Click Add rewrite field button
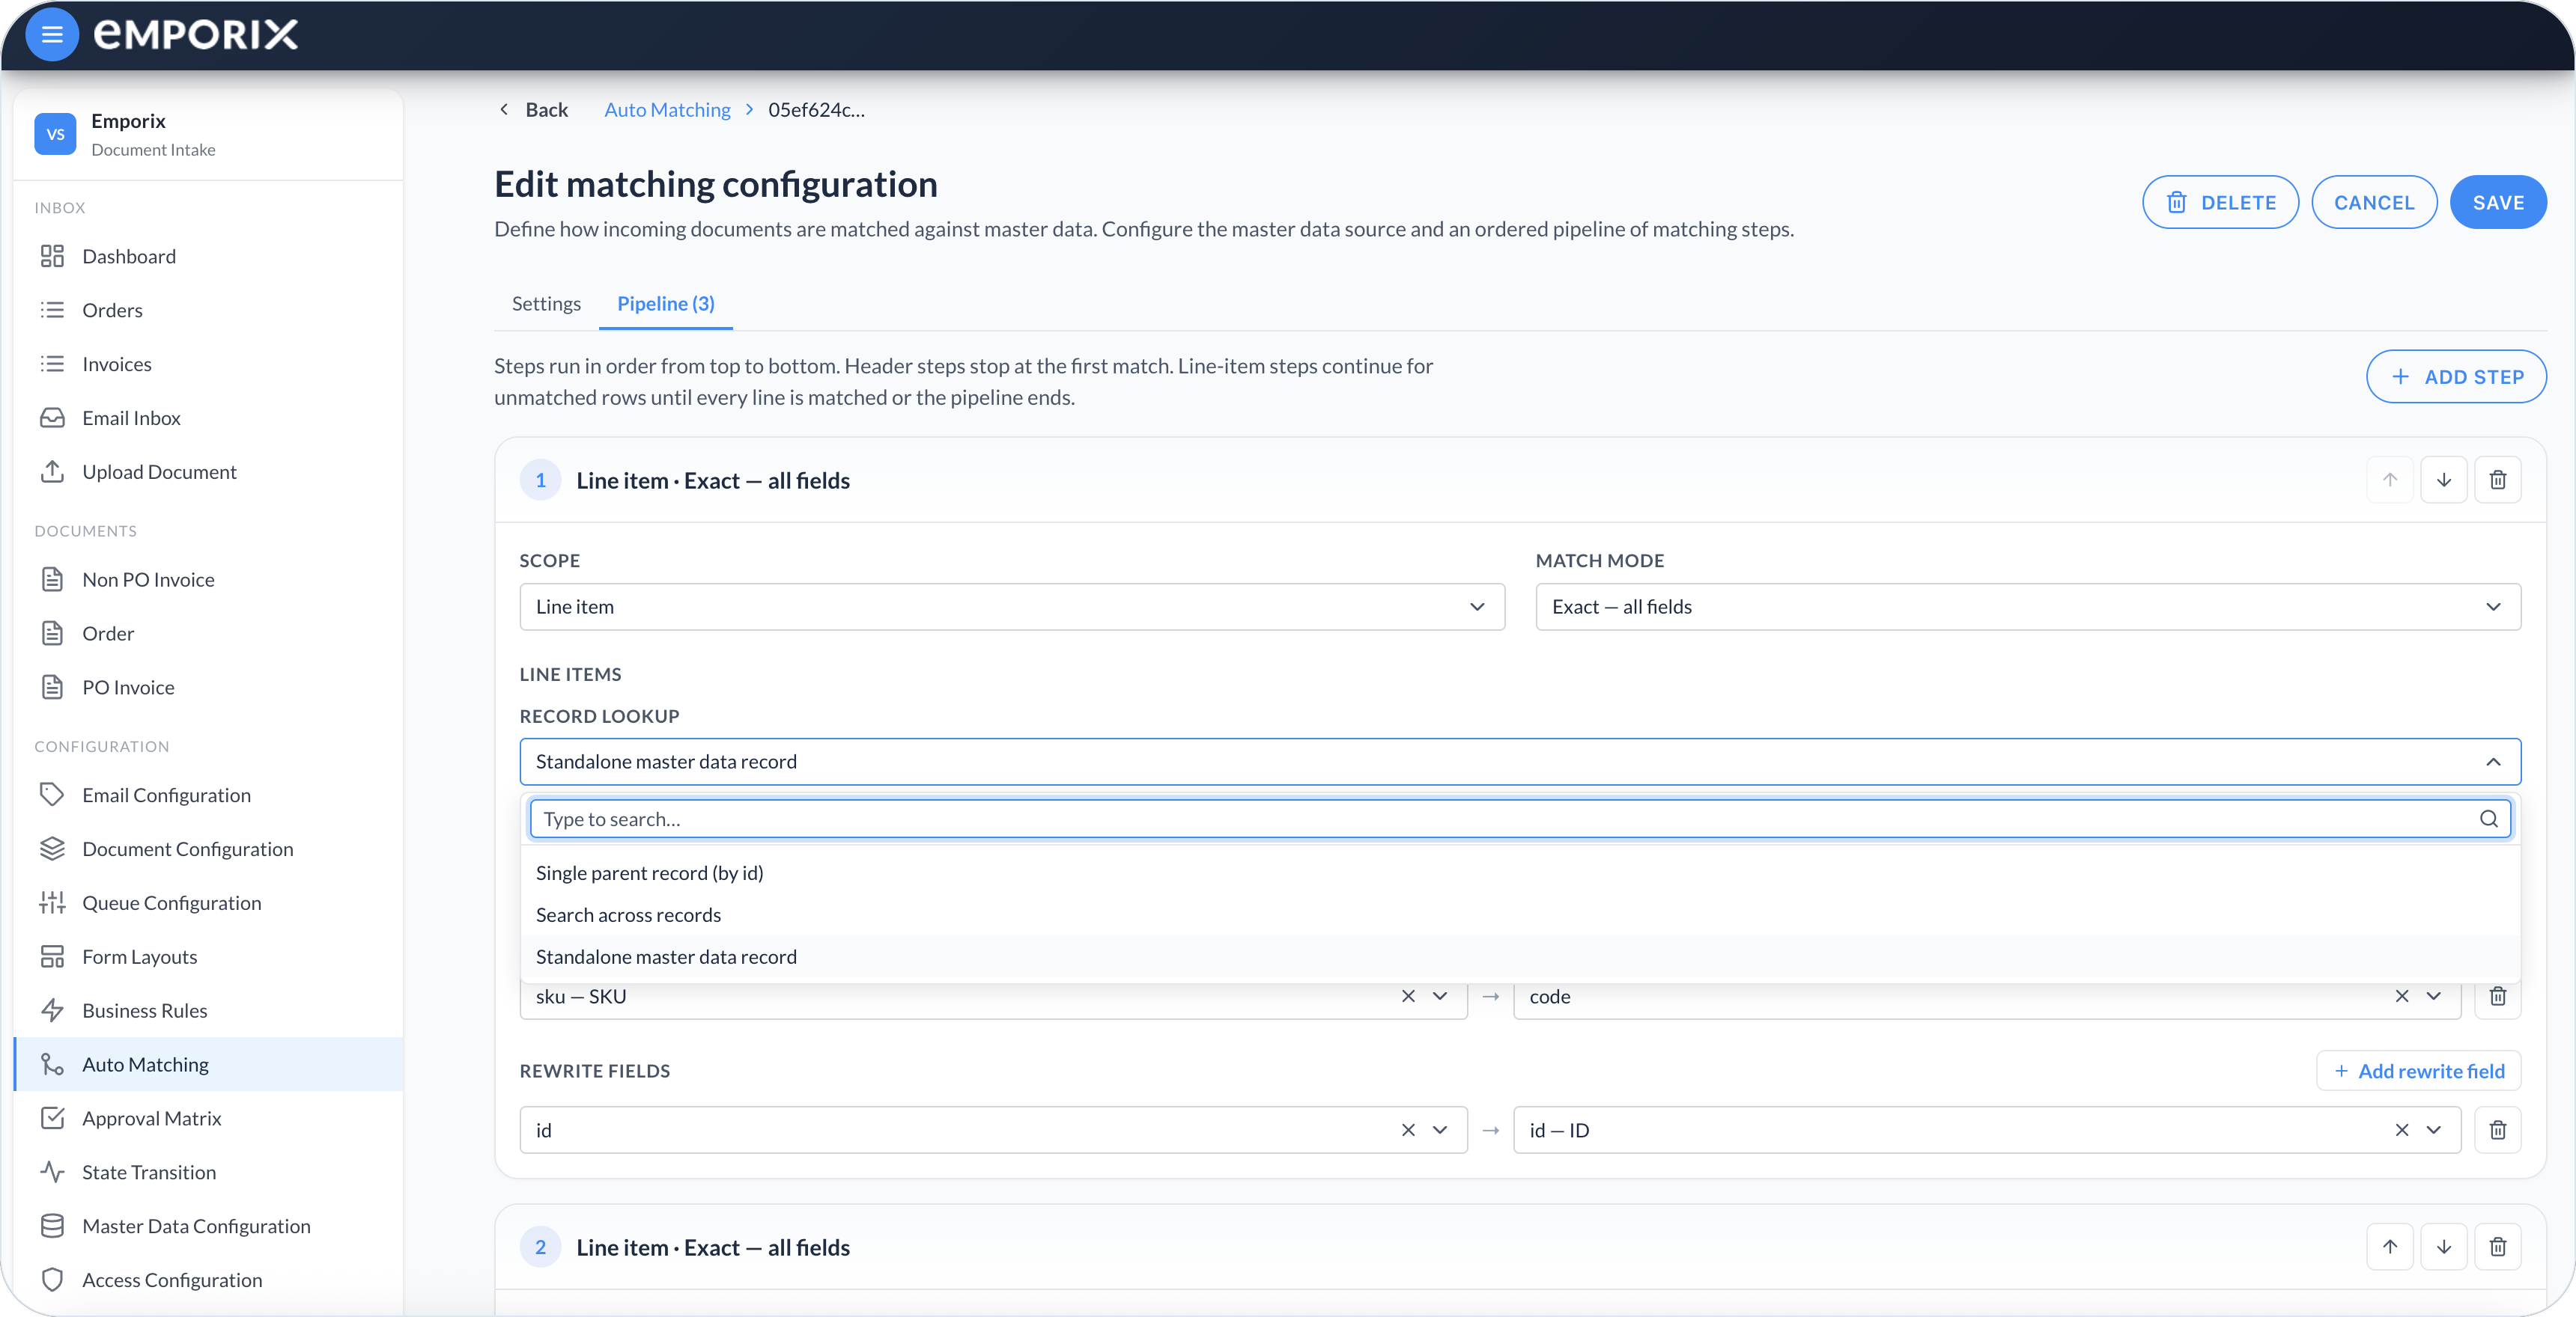The height and width of the screenshot is (1317, 2576). point(2418,1072)
